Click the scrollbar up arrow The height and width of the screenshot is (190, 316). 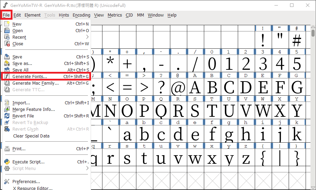[x=313, y=27]
